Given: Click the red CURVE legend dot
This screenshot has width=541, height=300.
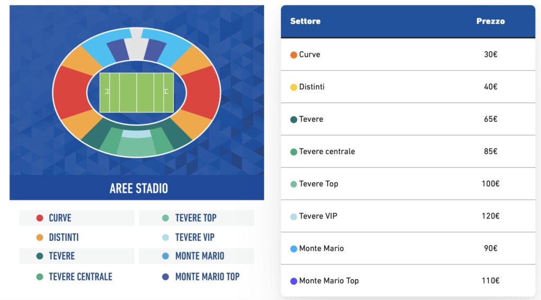Looking at the screenshot, I should 40,218.
